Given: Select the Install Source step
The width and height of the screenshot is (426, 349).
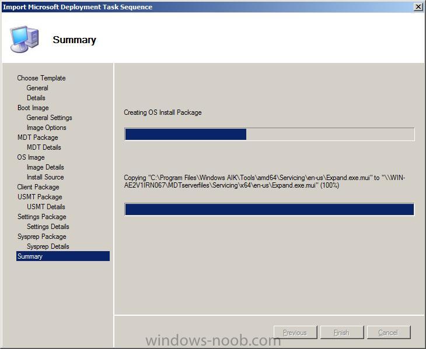Looking at the screenshot, I should point(45,177).
